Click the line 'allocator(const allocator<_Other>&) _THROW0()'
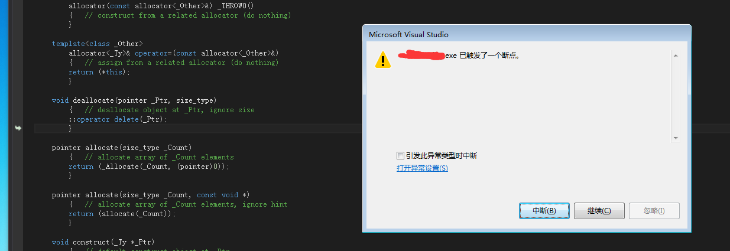The image size is (730, 251). [x=160, y=6]
